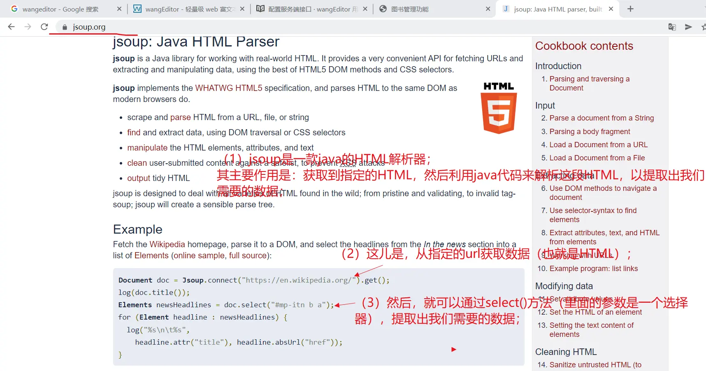Screen dimensions: 706x371
Task: Click the 'Introduction' cookbook heading
Action: click(x=558, y=66)
